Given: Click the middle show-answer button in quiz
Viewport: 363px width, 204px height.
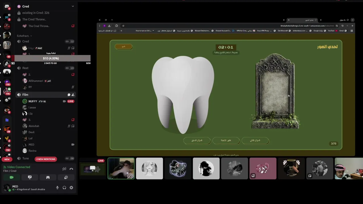Looking at the screenshot, I should [226, 141].
